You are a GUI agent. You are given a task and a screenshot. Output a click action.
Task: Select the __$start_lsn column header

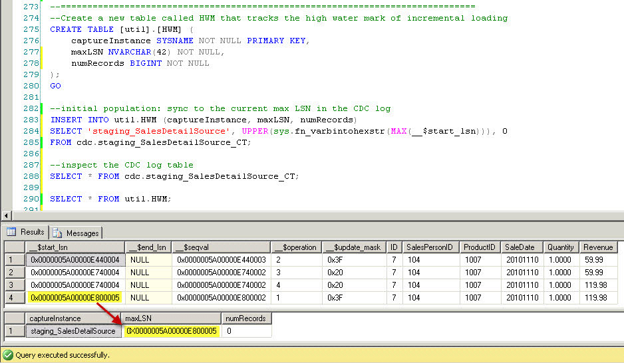click(x=75, y=247)
